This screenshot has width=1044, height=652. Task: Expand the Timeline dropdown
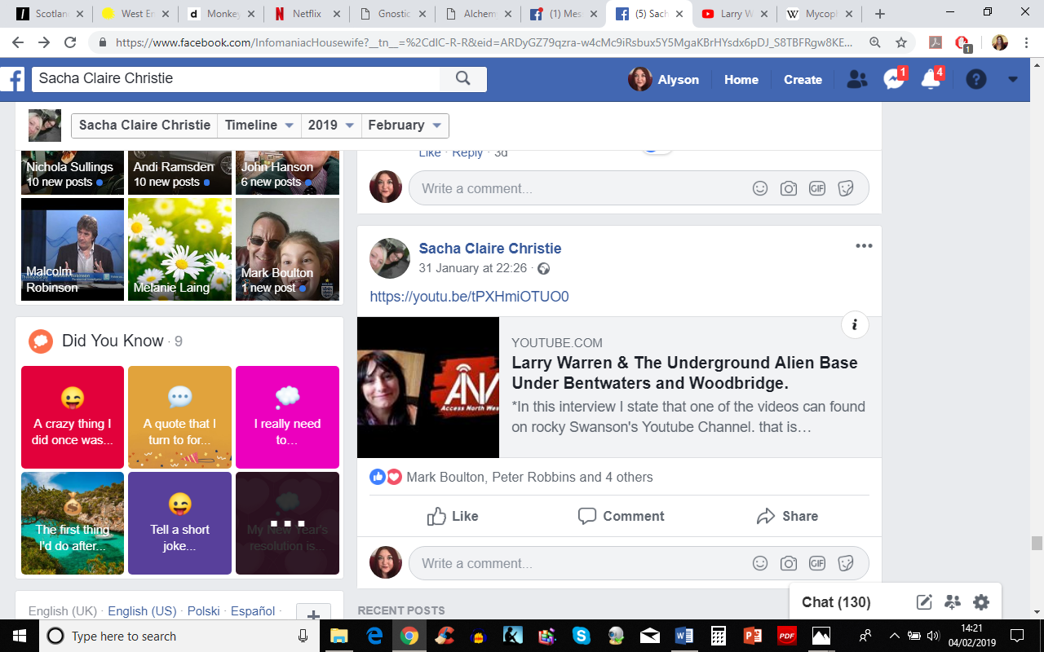pos(259,126)
